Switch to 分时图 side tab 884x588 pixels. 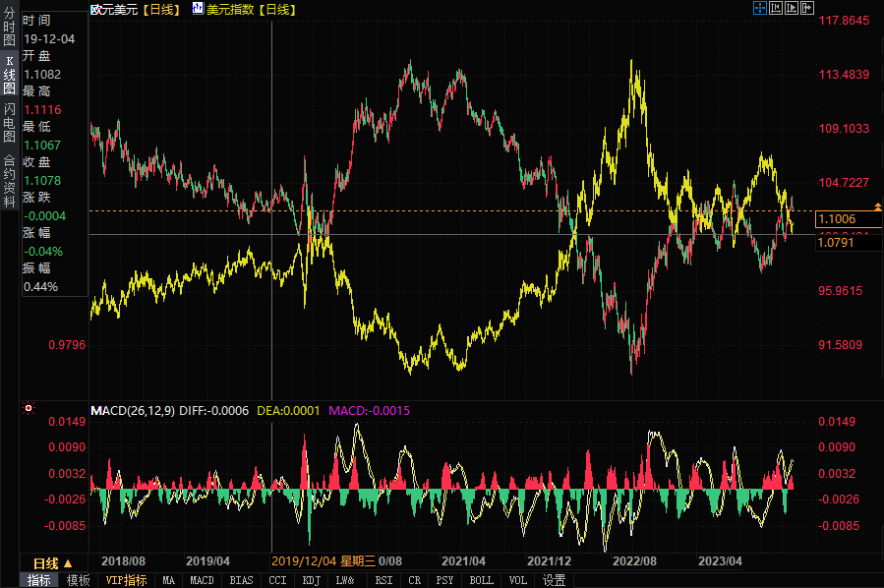click(9, 27)
